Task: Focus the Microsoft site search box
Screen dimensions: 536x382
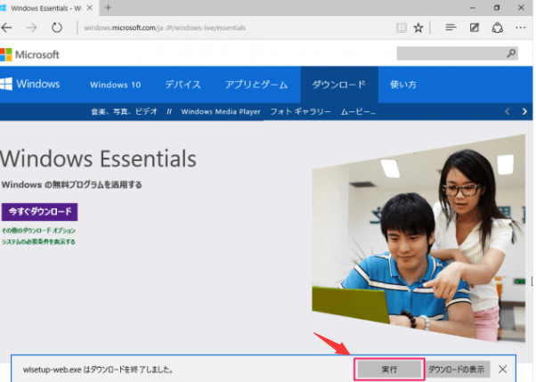Action: pos(457,53)
